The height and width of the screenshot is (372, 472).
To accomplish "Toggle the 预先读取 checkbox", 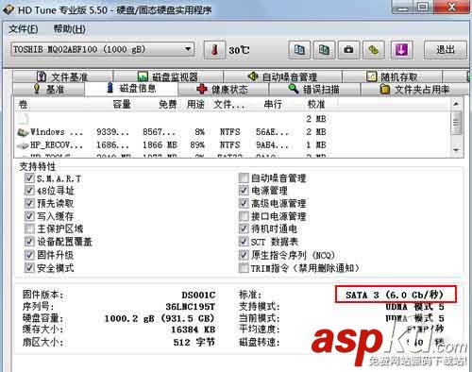I will tap(29, 203).
